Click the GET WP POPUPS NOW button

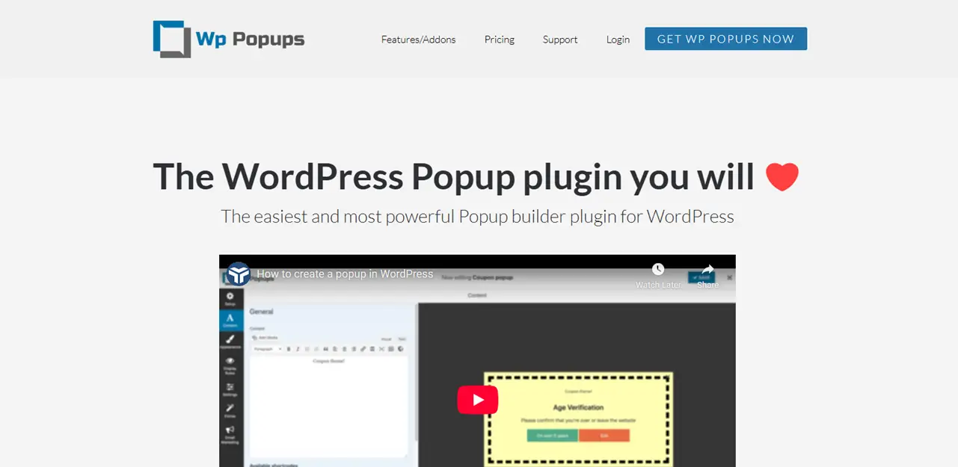[x=725, y=39]
